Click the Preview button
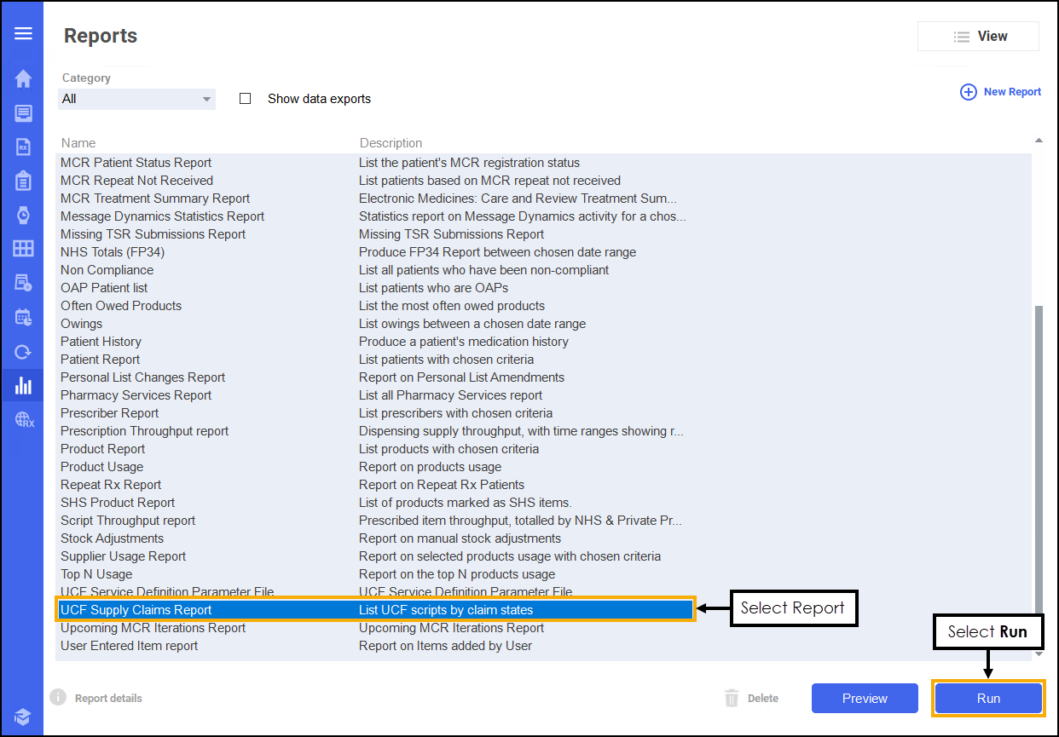This screenshot has width=1059, height=737. pyautogui.click(x=865, y=699)
